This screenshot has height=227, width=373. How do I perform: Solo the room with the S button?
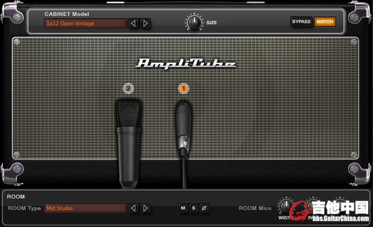(193, 208)
